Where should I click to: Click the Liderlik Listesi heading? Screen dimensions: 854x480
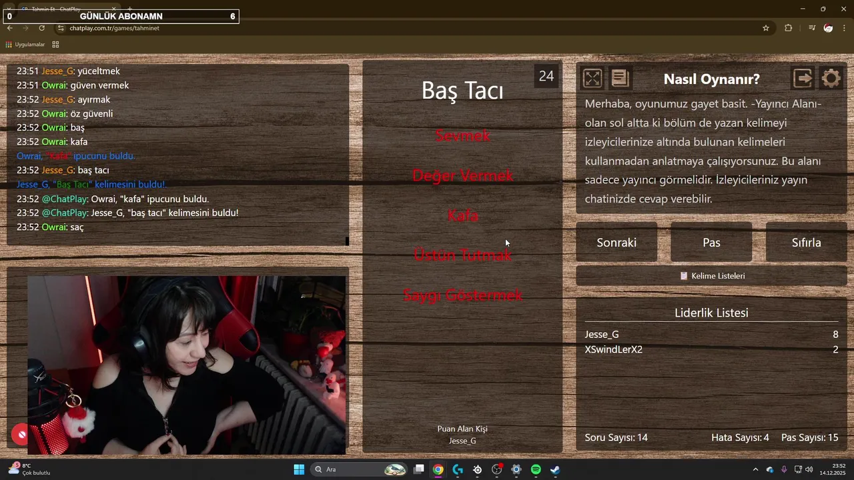click(x=711, y=313)
